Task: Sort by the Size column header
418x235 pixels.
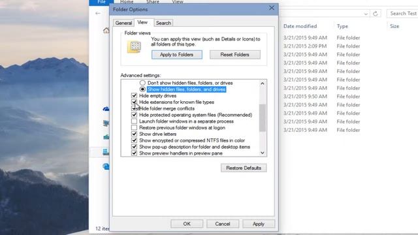Action: tap(394, 26)
